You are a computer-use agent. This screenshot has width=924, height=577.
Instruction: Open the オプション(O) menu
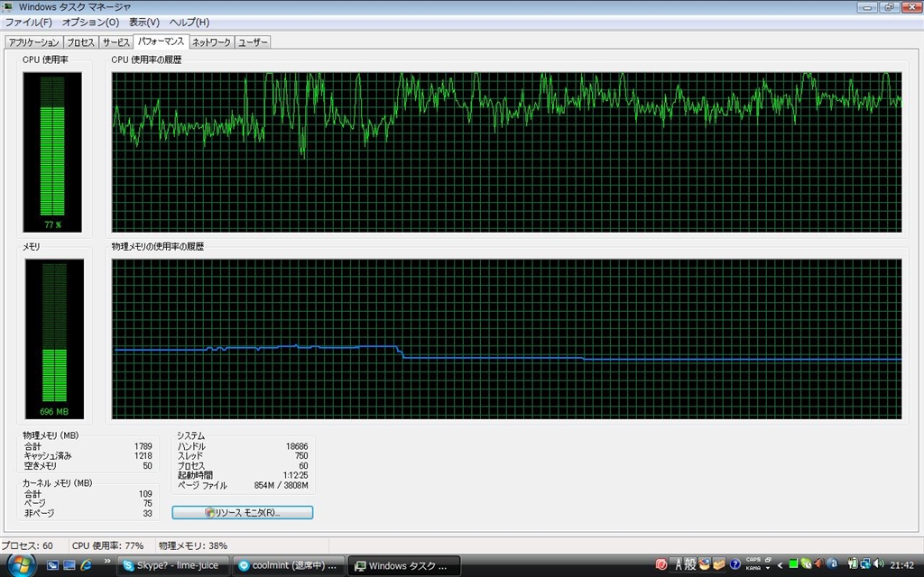point(91,23)
